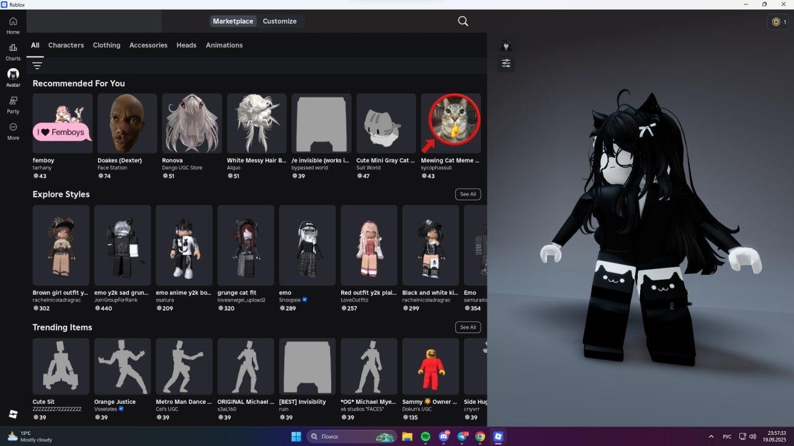Image resolution: width=794 pixels, height=446 pixels.
Task: Select the Clothing category tab
Action: pyautogui.click(x=107, y=45)
